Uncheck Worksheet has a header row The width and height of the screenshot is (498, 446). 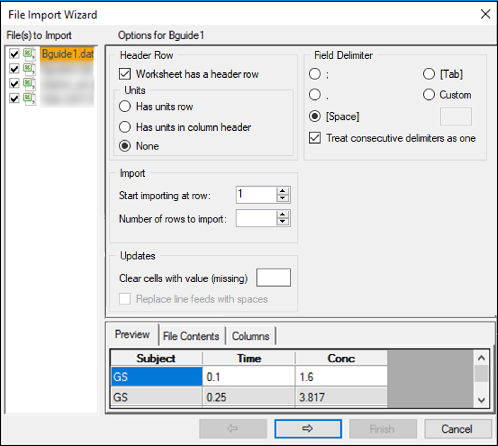click(125, 74)
